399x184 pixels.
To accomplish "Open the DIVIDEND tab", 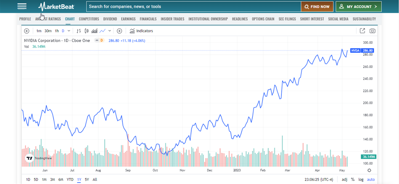I will (x=110, y=19).
